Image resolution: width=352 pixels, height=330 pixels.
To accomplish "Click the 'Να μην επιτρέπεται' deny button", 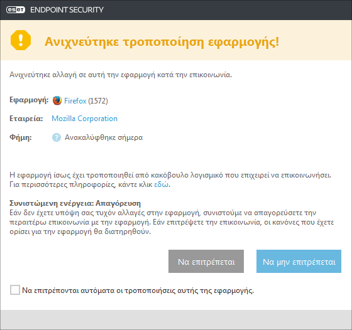I will (299, 261).
